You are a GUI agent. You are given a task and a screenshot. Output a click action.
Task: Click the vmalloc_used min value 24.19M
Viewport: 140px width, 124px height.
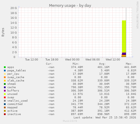[x=78, y=101]
